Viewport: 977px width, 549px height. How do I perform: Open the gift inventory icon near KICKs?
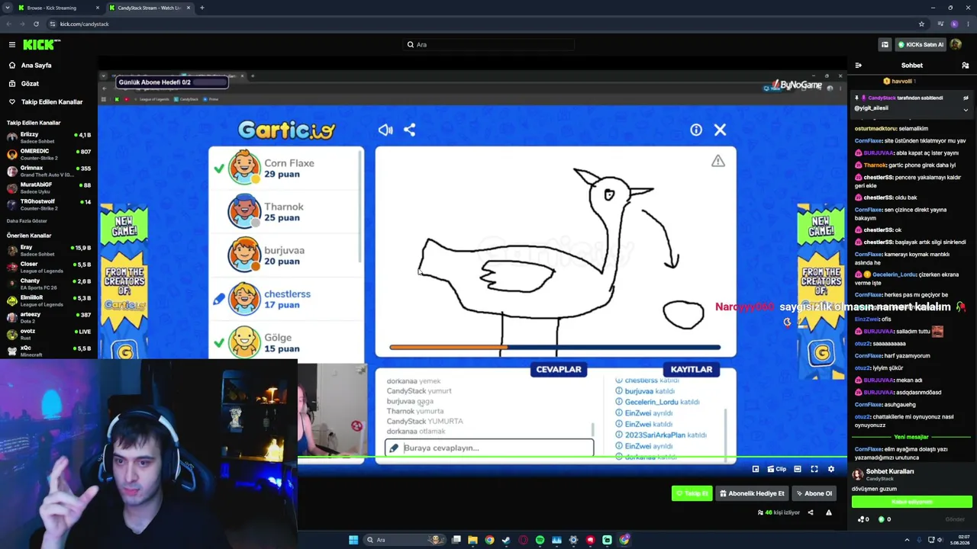tap(885, 45)
